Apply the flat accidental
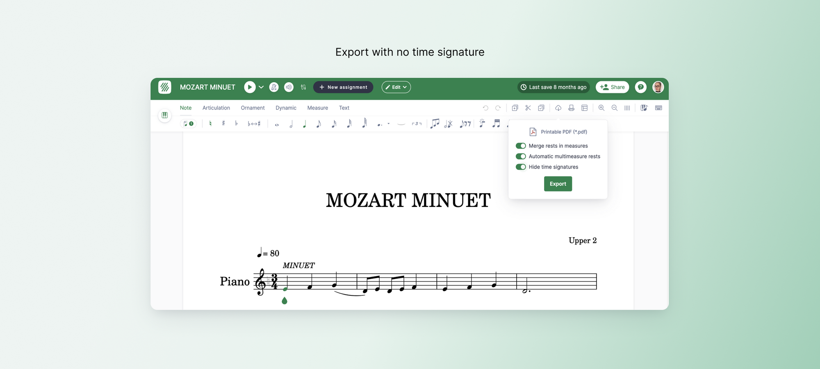 click(x=236, y=123)
